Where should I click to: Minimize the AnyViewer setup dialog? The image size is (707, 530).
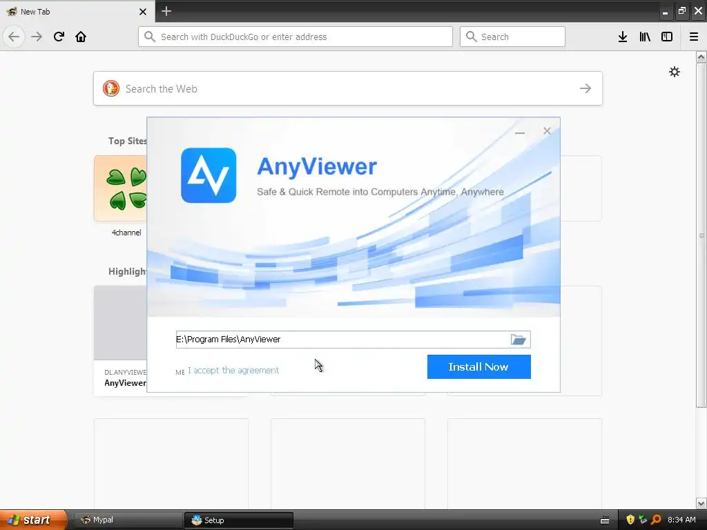point(520,132)
